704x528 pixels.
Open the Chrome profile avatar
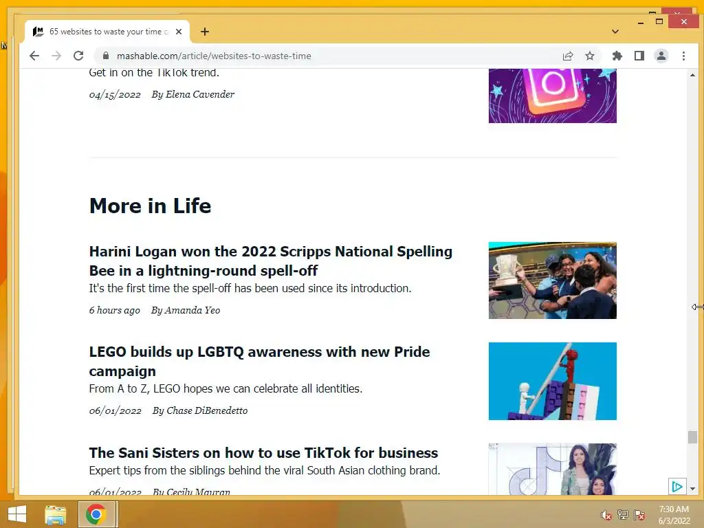[x=661, y=56]
